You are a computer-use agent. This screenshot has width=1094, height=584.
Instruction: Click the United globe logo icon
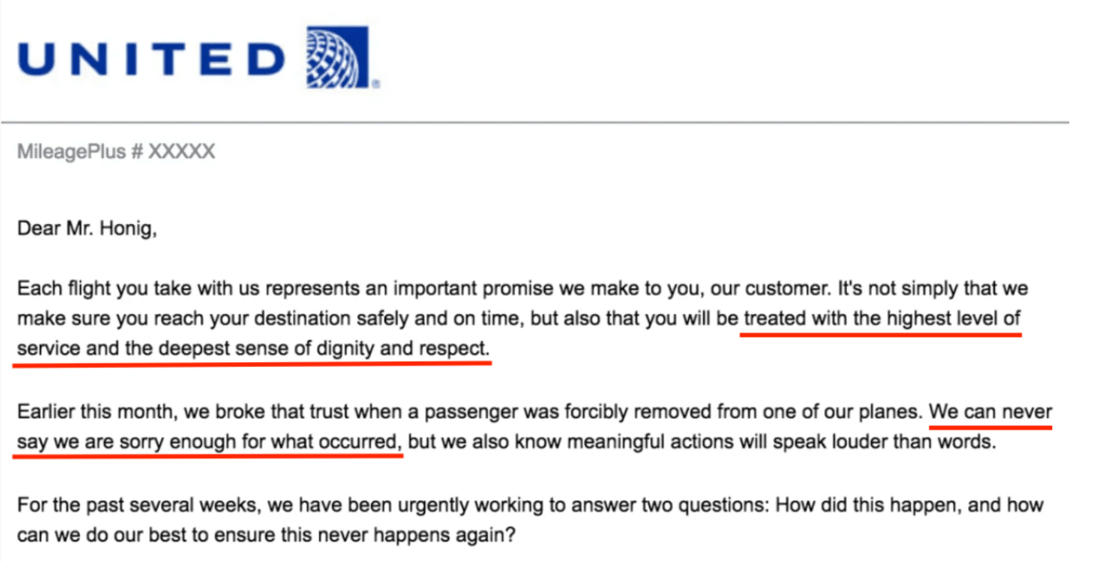click(338, 58)
